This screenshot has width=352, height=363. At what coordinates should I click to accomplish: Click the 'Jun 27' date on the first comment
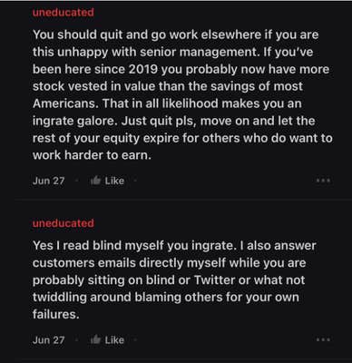(x=48, y=181)
